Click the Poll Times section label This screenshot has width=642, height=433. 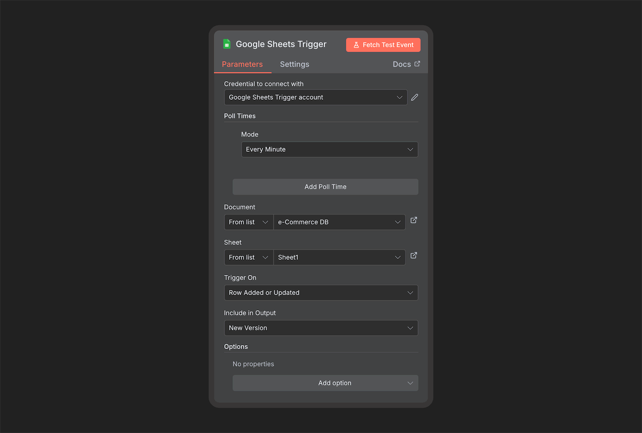(240, 116)
